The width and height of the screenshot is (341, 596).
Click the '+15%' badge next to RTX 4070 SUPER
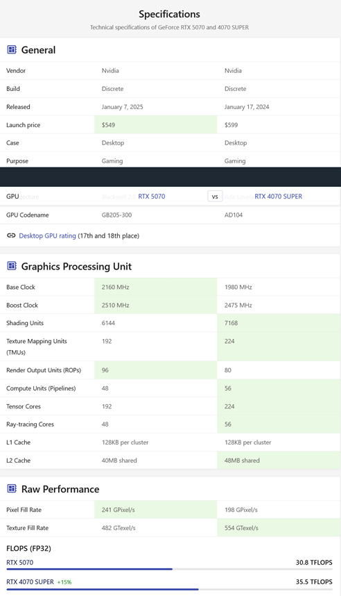click(x=64, y=582)
